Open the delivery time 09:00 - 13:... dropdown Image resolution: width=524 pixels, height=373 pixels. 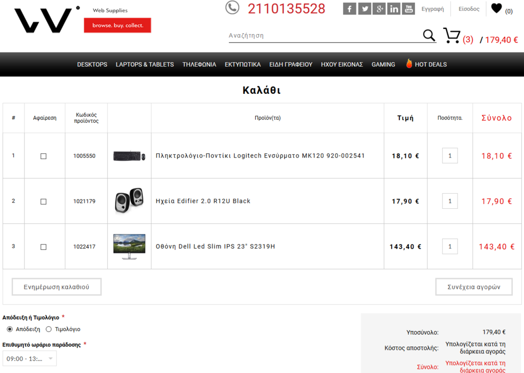[30, 358]
